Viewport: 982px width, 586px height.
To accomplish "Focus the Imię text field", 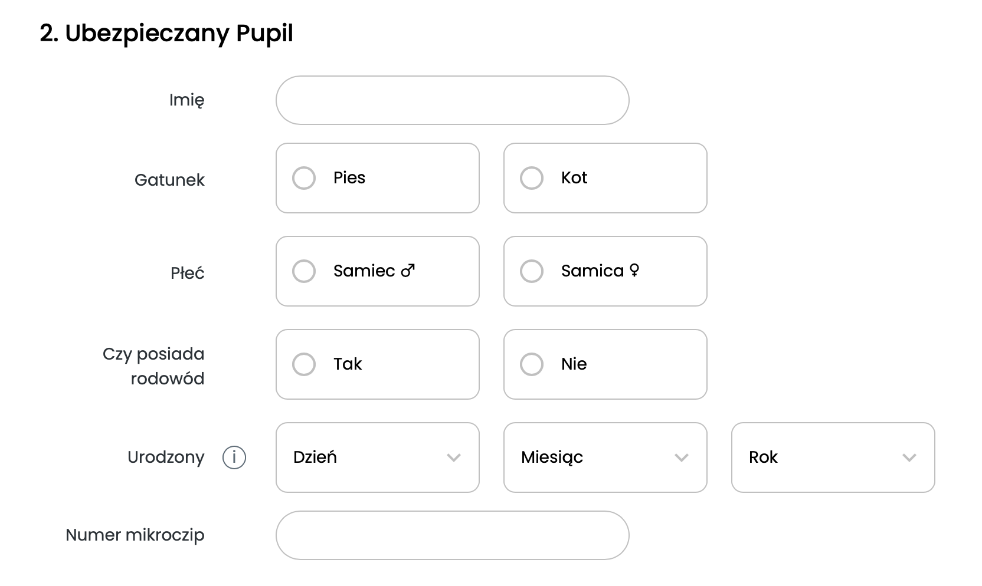I will point(452,100).
